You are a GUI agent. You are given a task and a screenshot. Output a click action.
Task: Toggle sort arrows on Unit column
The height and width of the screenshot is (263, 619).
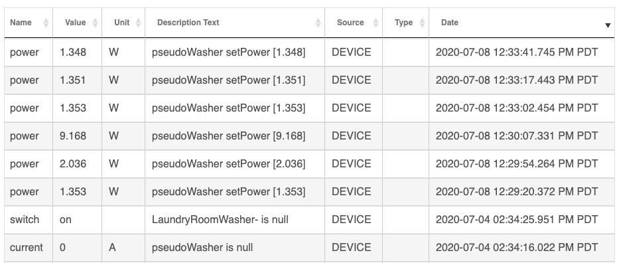(x=138, y=23)
